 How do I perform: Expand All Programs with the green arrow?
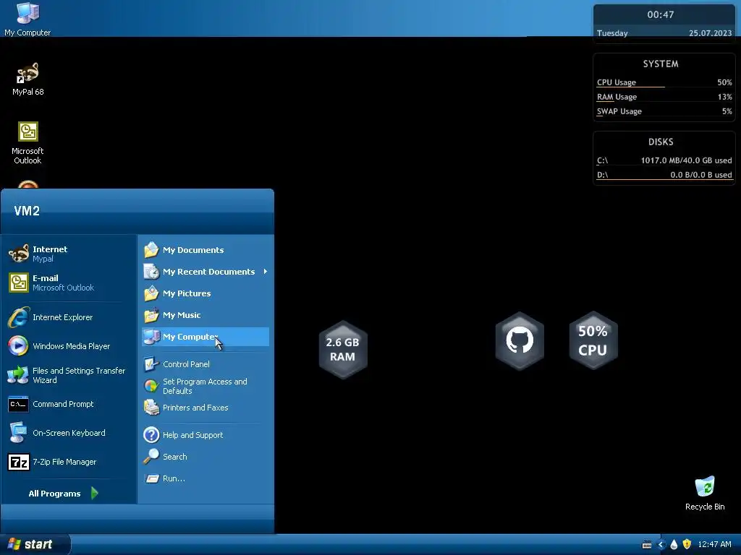click(x=94, y=493)
